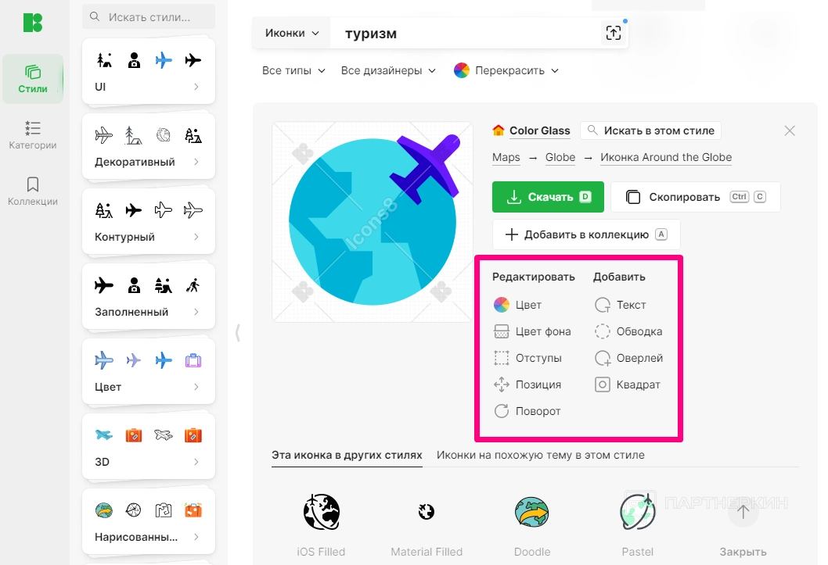This screenshot has width=828, height=565.
Task: Expand the UI style card
Action: (x=196, y=87)
